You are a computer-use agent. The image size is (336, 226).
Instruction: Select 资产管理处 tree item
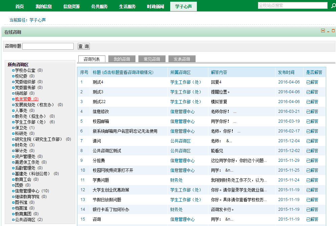click(29, 156)
